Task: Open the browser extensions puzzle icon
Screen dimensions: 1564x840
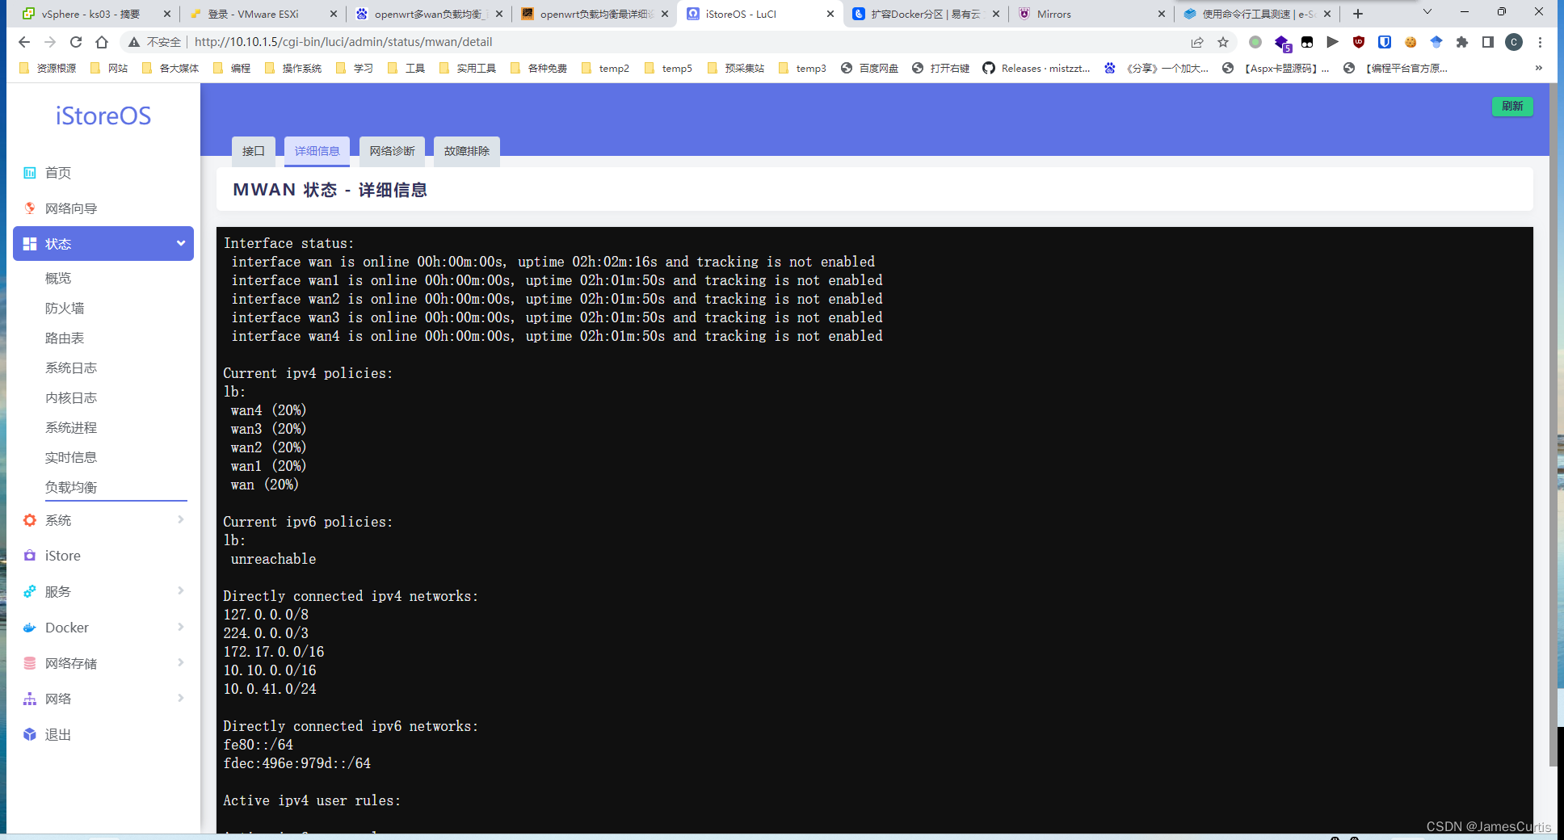Action: click(x=1462, y=42)
